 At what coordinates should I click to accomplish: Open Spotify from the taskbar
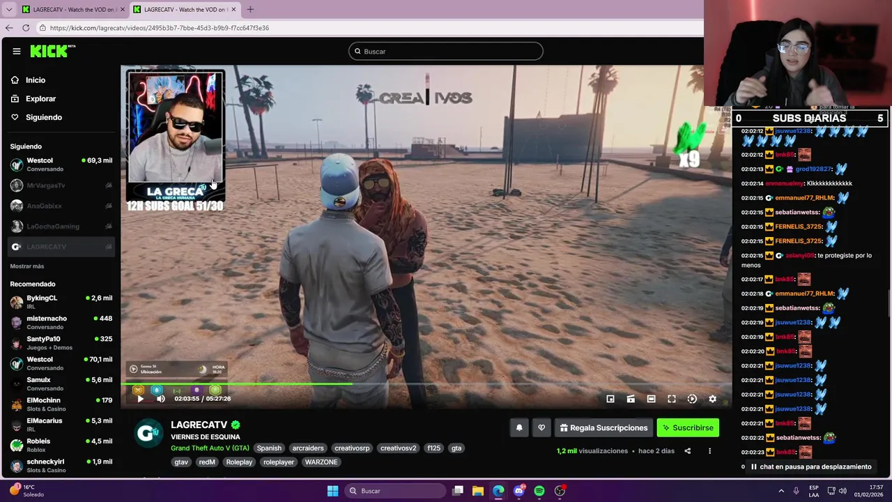[x=539, y=491]
